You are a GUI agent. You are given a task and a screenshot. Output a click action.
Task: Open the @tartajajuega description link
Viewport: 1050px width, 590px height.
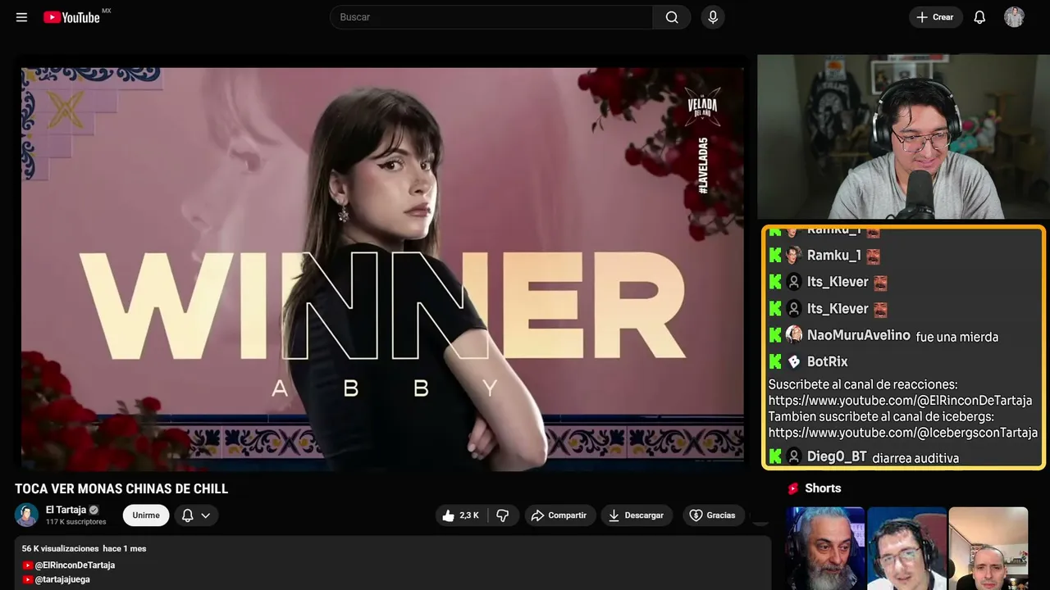(x=62, y=579)
